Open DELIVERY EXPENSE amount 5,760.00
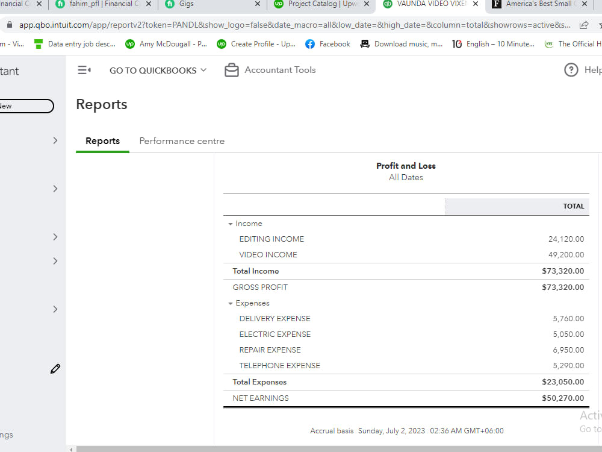 click(569, 319)
